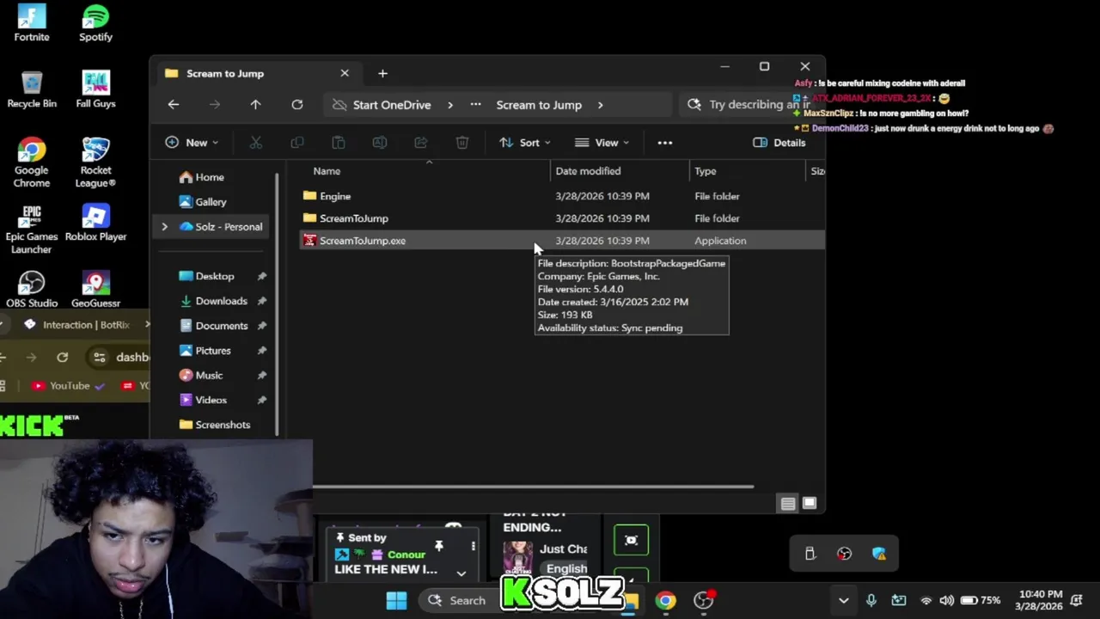Open the Interaction | BotRix browser tab
The width and height of the screenshot is (1100, 619).
[x=86, y=325]
